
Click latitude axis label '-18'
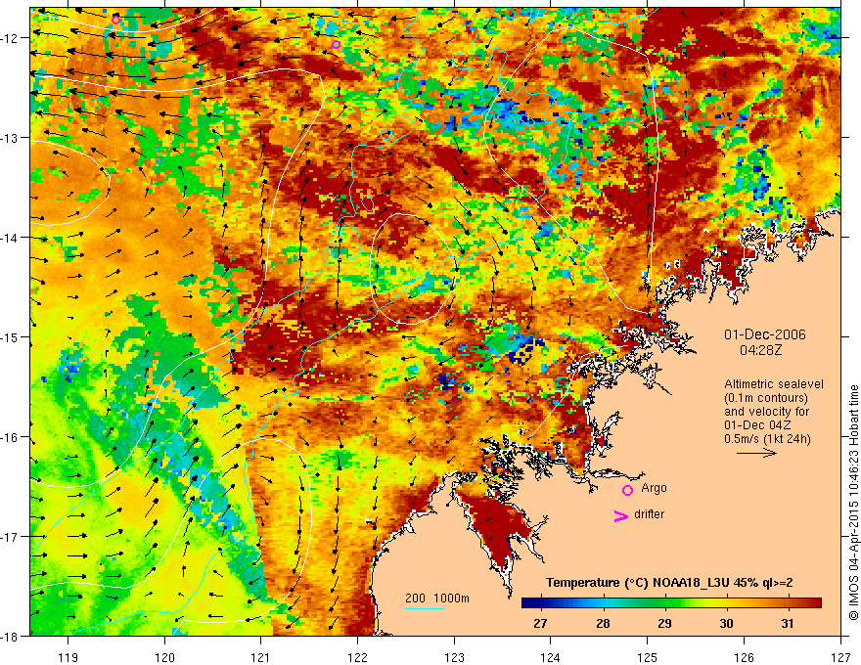(x=10, y=636)
